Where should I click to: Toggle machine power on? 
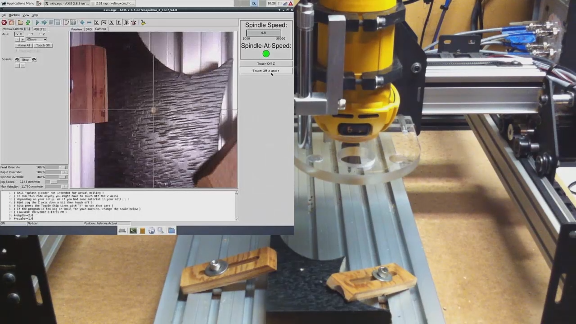point(11,22)
